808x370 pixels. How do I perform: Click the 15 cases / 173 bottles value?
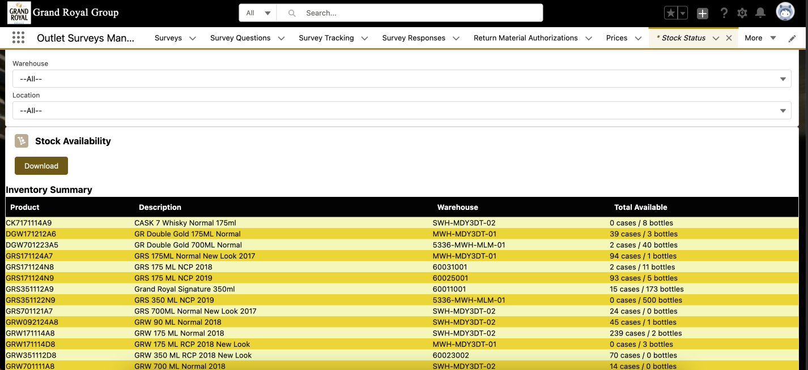coord(647,289)
